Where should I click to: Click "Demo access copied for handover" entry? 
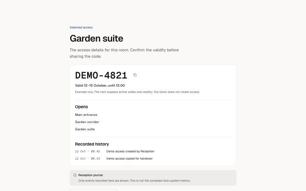pyautogui.click(x=130, y=159)
